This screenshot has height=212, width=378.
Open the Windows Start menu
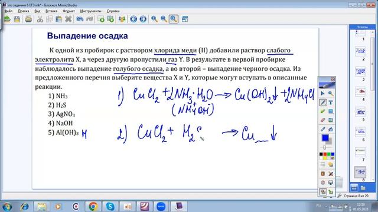[x=7, y=207]
